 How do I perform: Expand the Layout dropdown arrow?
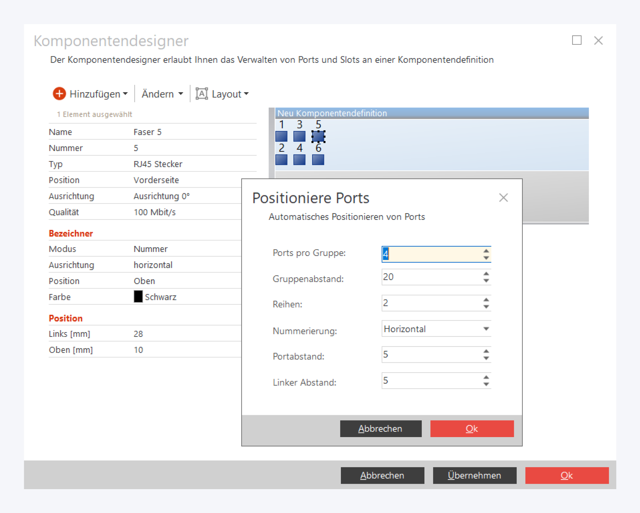pyautogui.click(x=246, y=94)
